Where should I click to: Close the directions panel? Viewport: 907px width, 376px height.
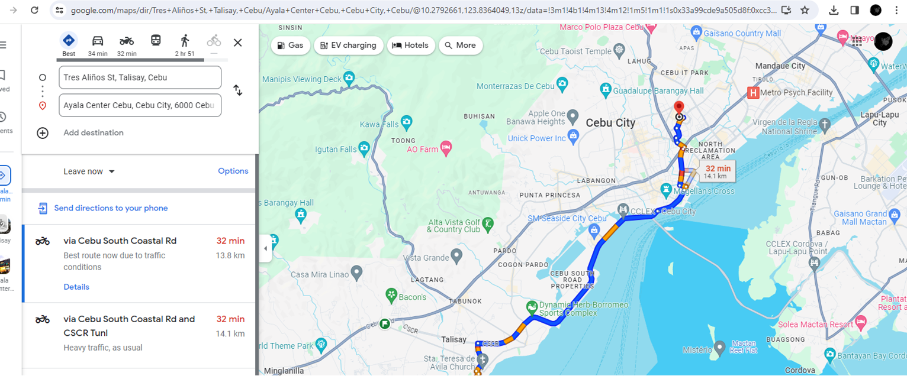click(x=238, y=43)
